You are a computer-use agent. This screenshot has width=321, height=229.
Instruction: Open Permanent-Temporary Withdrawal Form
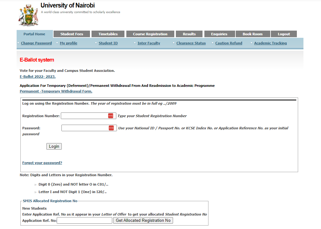coord(56,91)
